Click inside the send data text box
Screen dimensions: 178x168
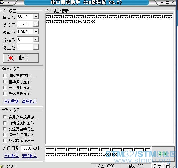(98, 154)
